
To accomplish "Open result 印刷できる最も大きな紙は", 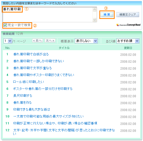I will (32, 109).
